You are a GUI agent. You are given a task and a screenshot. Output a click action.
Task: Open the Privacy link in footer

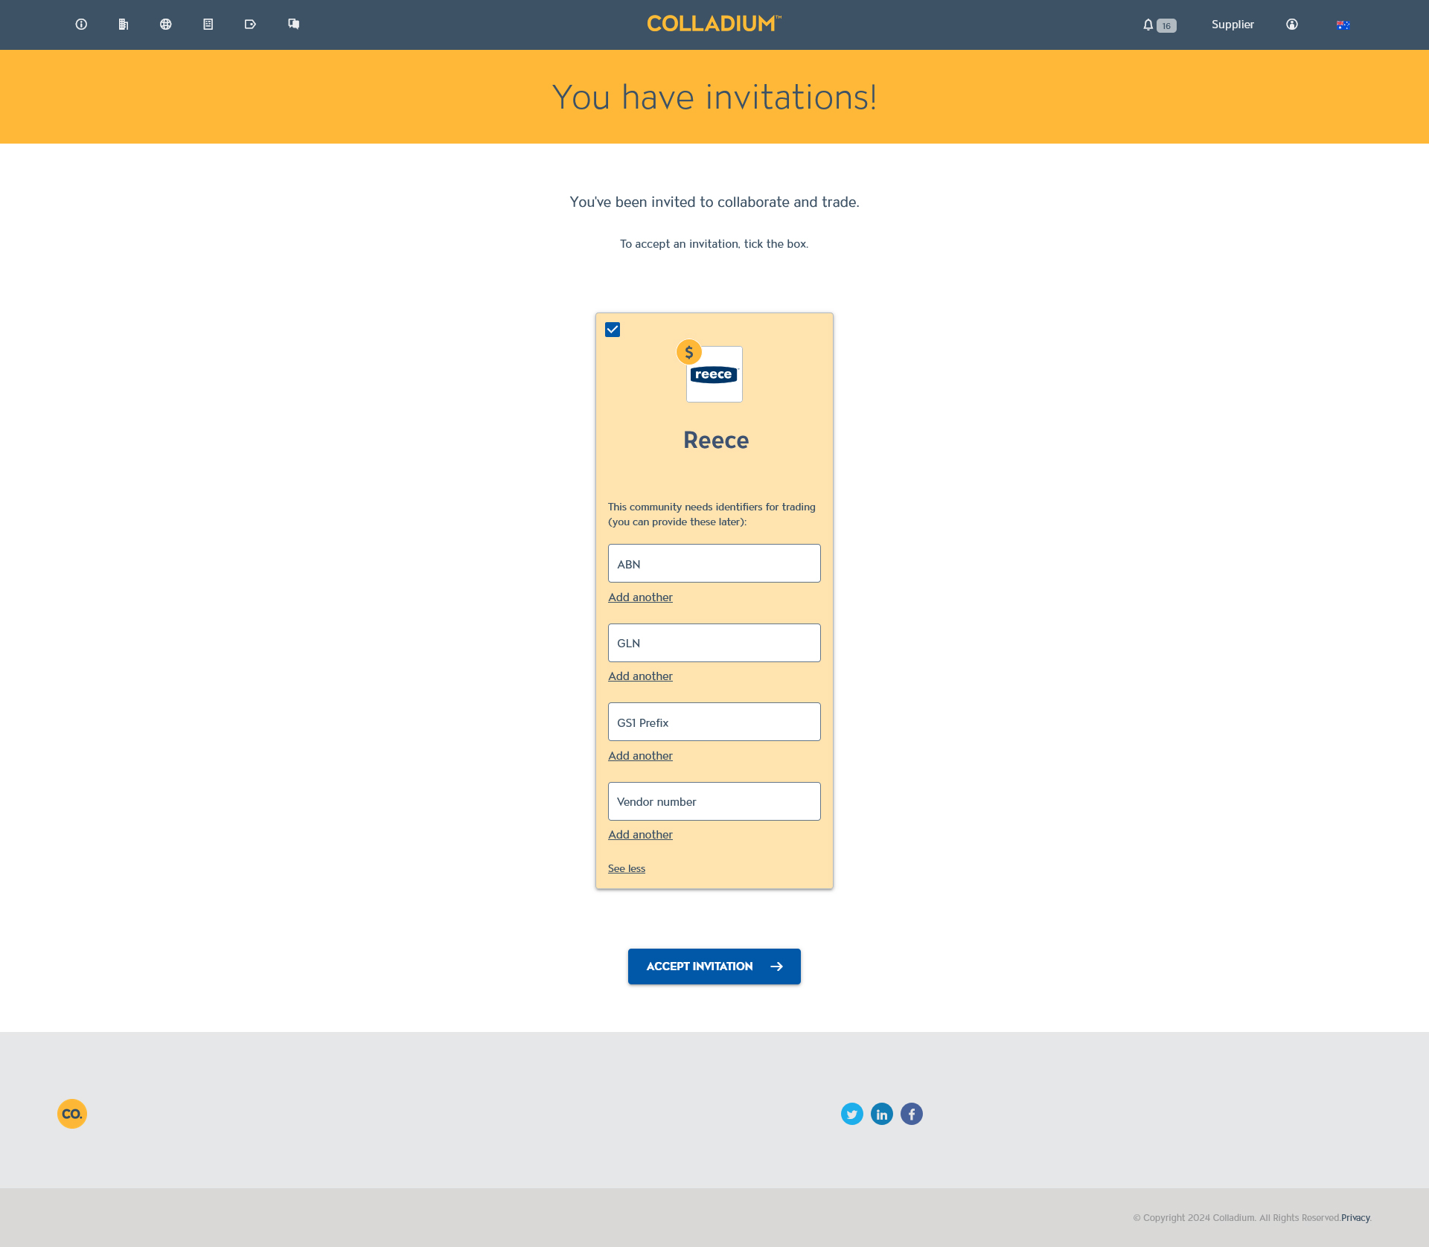tap(1355, 1218)
